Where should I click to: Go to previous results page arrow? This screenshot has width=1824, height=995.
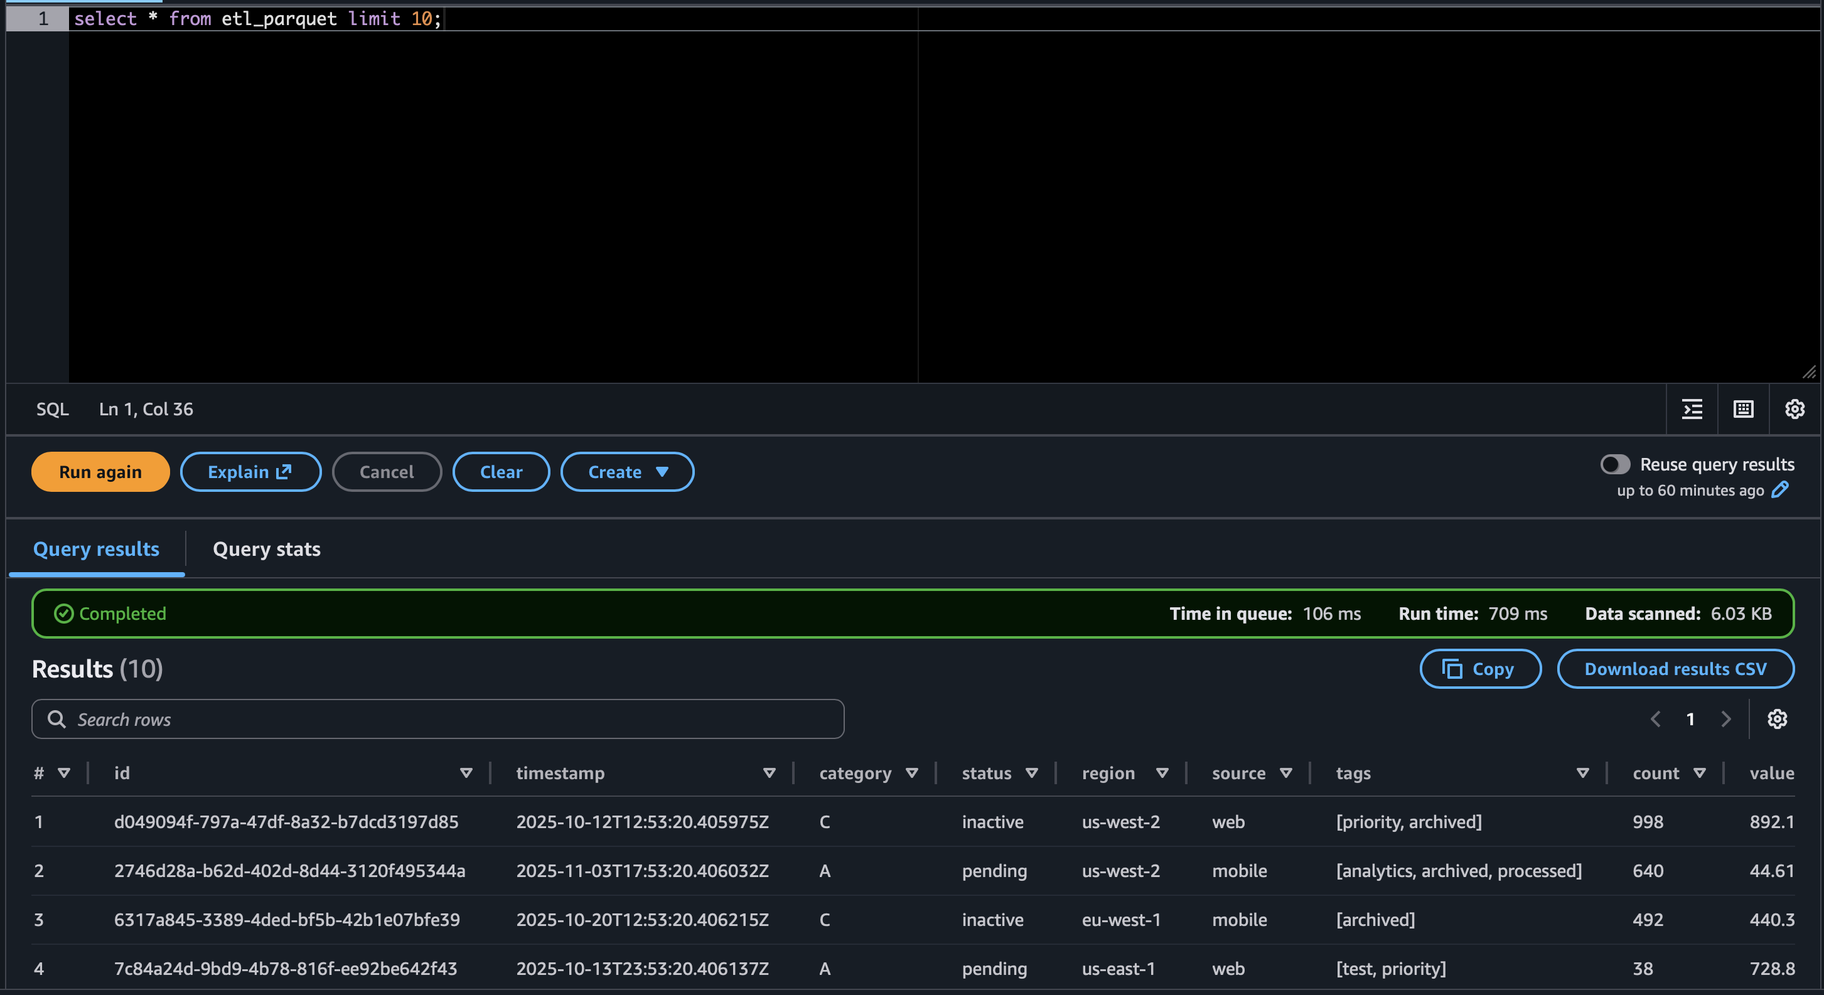(x=1656, y=719)
